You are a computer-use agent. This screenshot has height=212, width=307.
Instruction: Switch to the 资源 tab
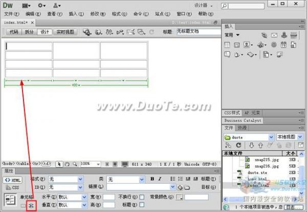click(x=242, y=128)
